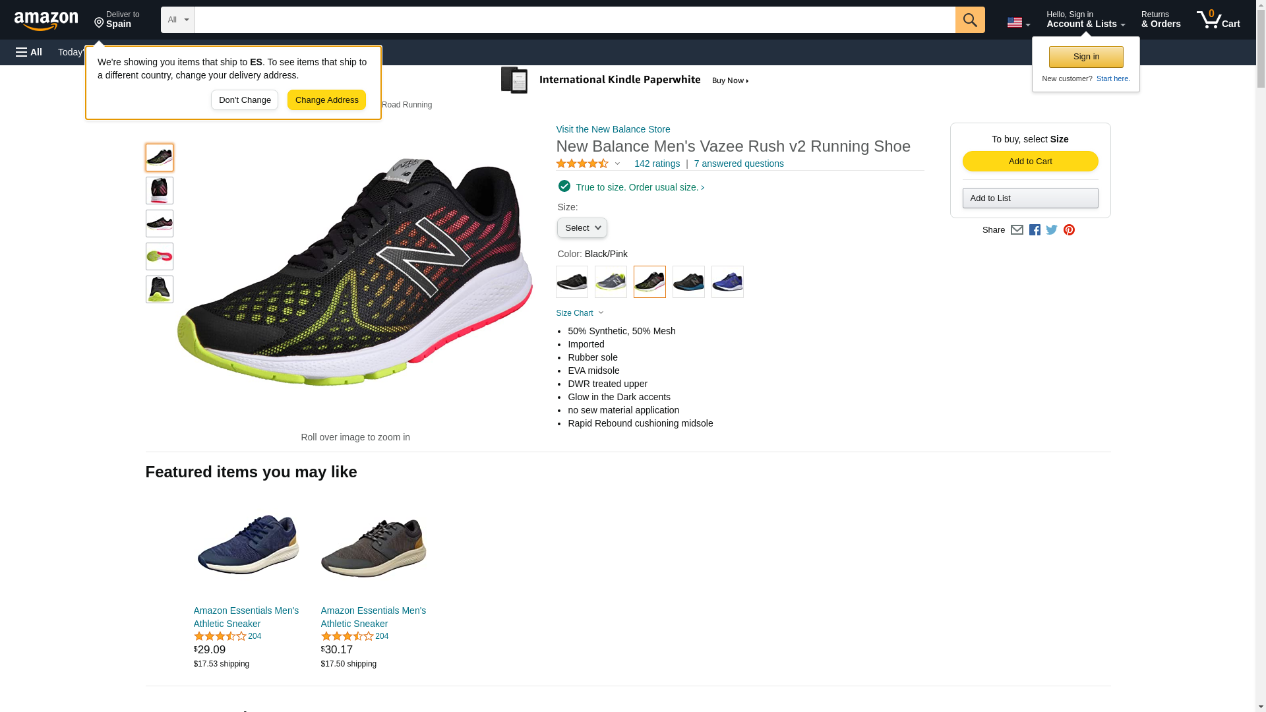Click the Amazon logo
This screenshot has height=712, width=1266.
coord(46,20)
